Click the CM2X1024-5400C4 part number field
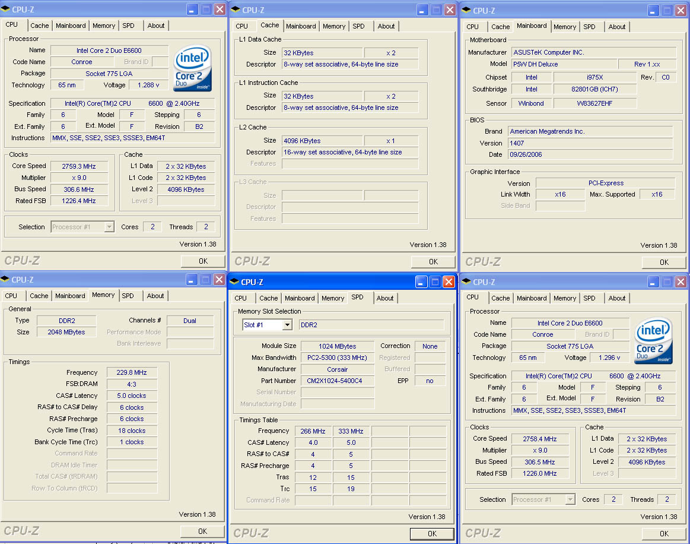Image resolution: width=690 pixels, height=544 pixels. (338, 381)
